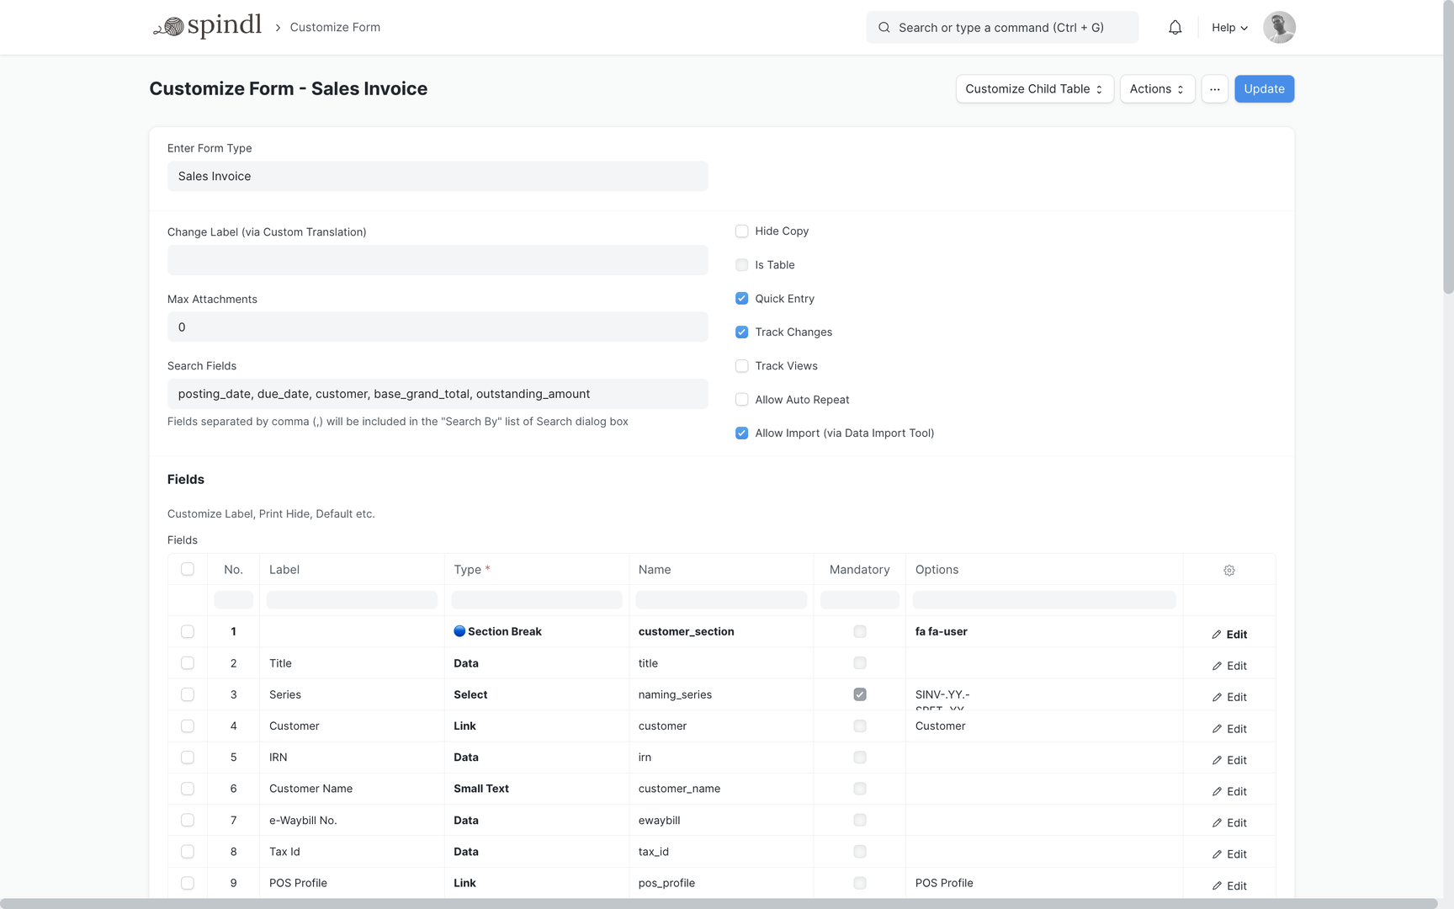Click the search magnifier icon in command bar
This screenshot has height=909, width=1454.
(x=884, y=27)
